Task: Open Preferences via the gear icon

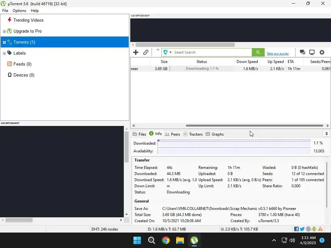Action: 322,52
